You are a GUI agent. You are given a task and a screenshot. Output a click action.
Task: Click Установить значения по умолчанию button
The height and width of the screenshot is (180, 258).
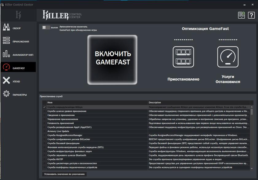click(64, 174)
